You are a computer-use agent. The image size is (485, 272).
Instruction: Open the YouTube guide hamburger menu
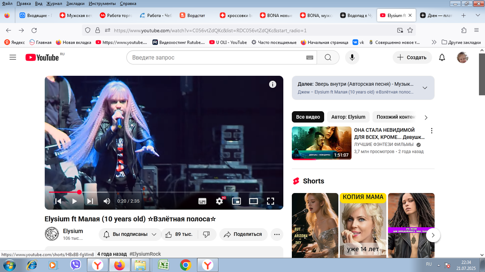(13, 58)
